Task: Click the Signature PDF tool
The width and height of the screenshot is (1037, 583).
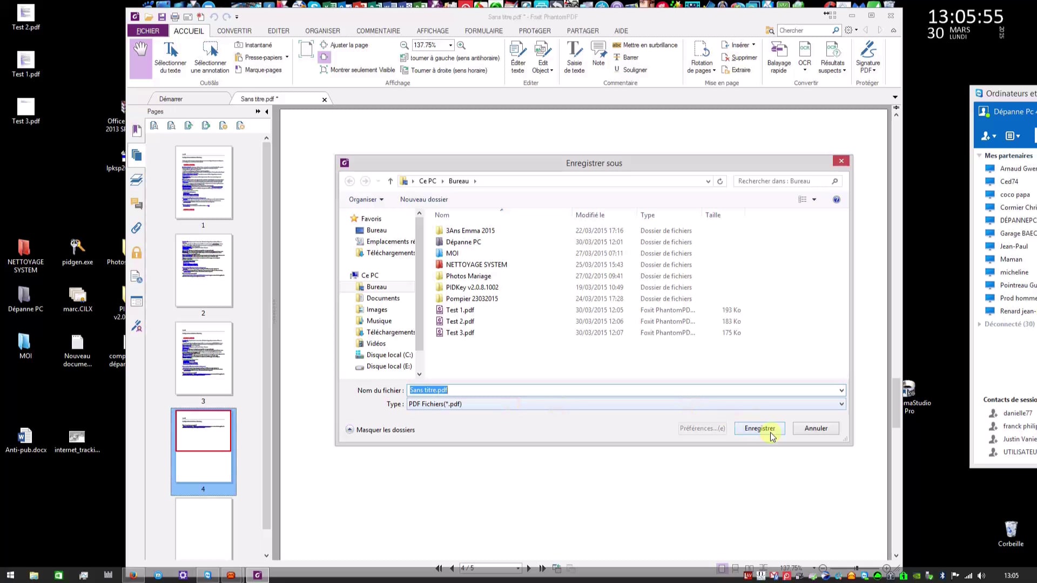Action: [x=867, y=58]
